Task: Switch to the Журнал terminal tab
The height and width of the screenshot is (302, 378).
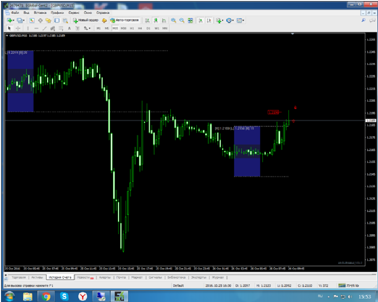Action: pos(218,277)
